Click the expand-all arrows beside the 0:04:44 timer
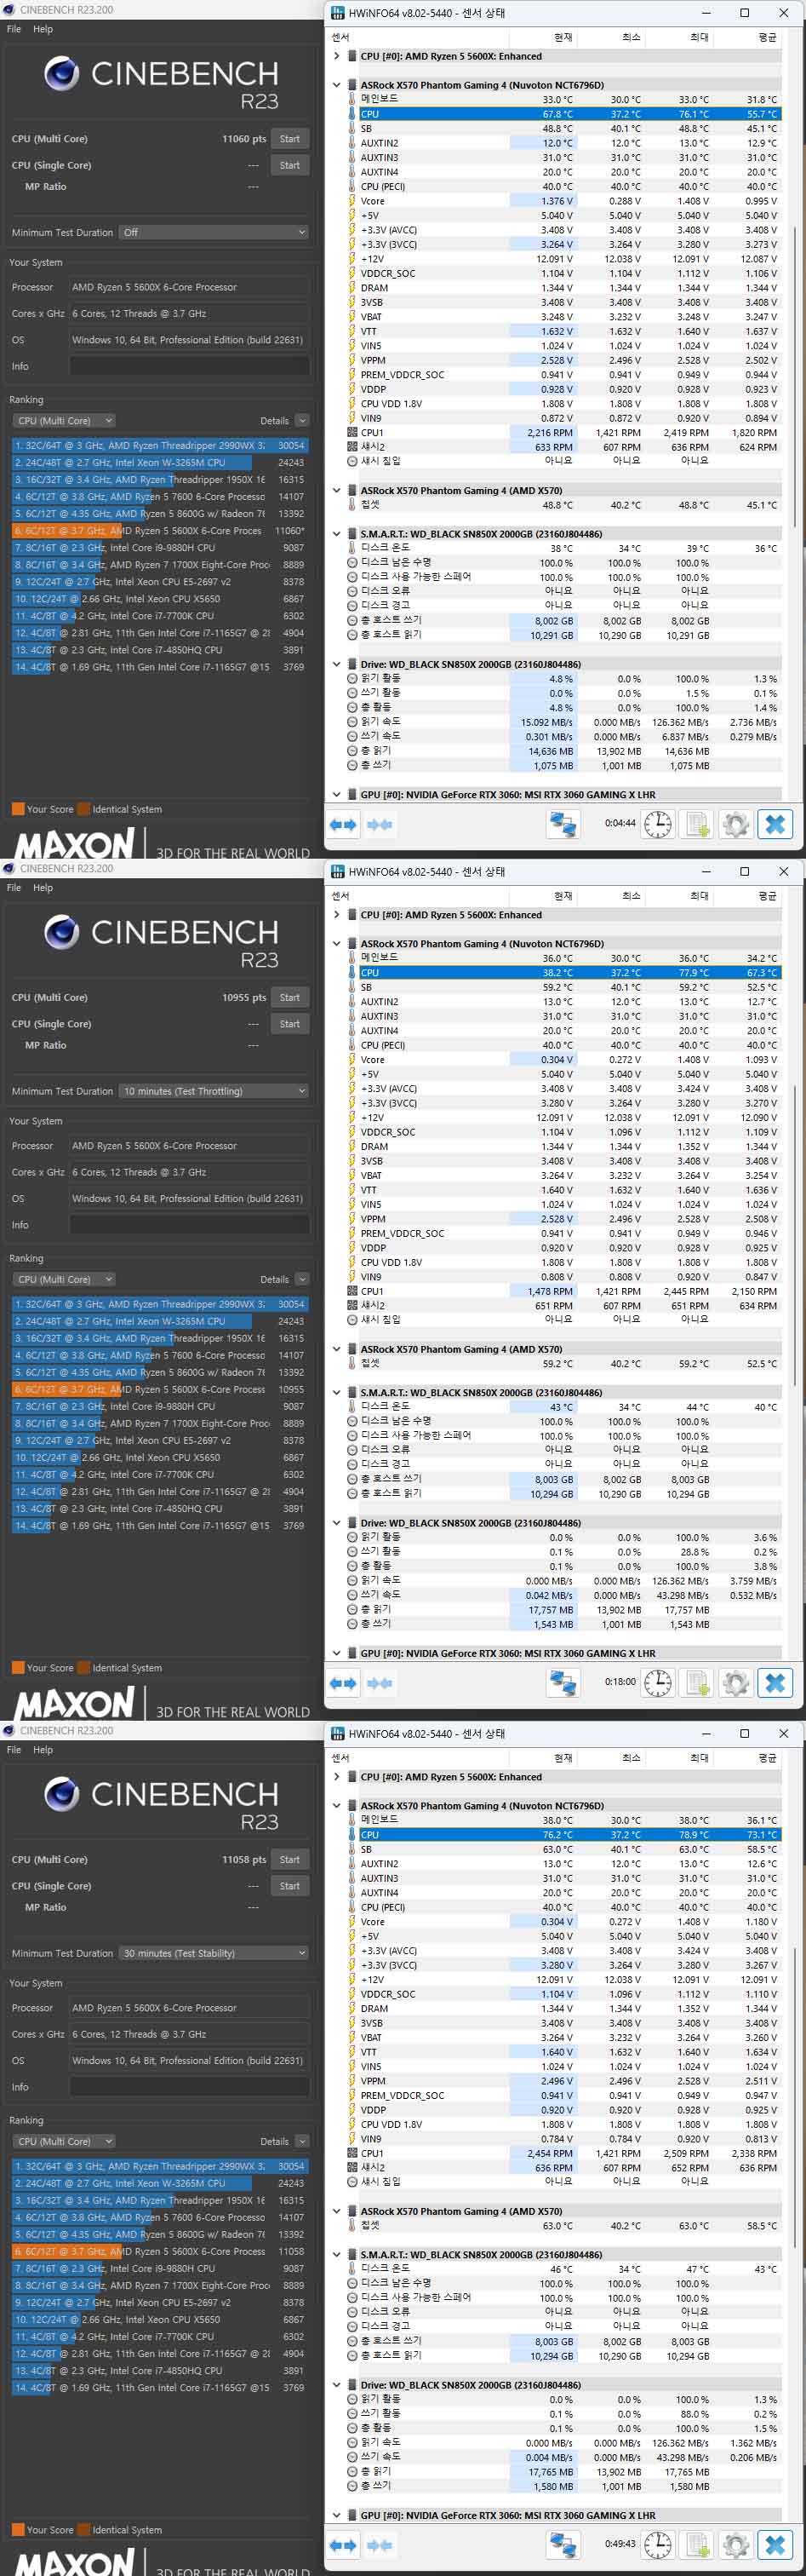 (x=343, y=824)
